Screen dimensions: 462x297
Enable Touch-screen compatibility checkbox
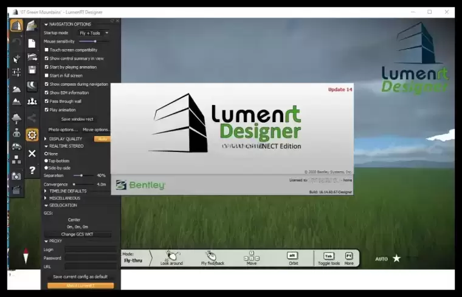[47, 50]
